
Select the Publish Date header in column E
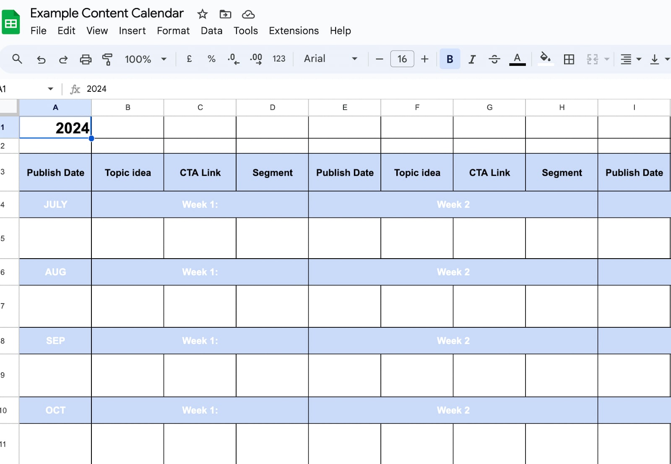point(345,173)
